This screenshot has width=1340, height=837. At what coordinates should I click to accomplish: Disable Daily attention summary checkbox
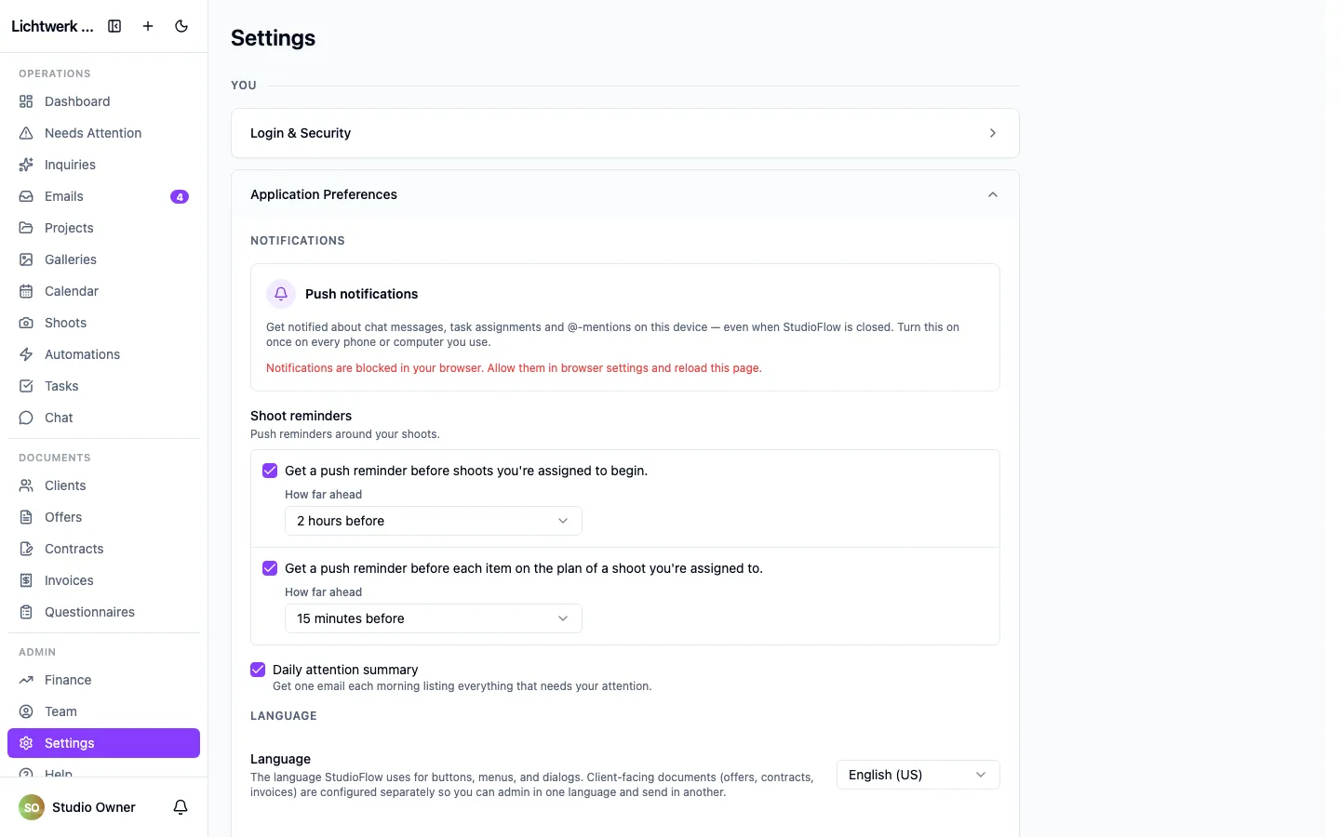click(258, 670)
